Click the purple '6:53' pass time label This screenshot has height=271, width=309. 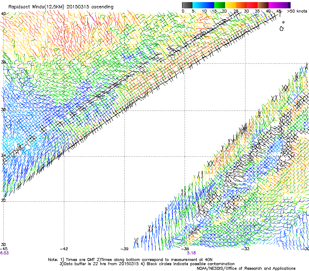4,253
